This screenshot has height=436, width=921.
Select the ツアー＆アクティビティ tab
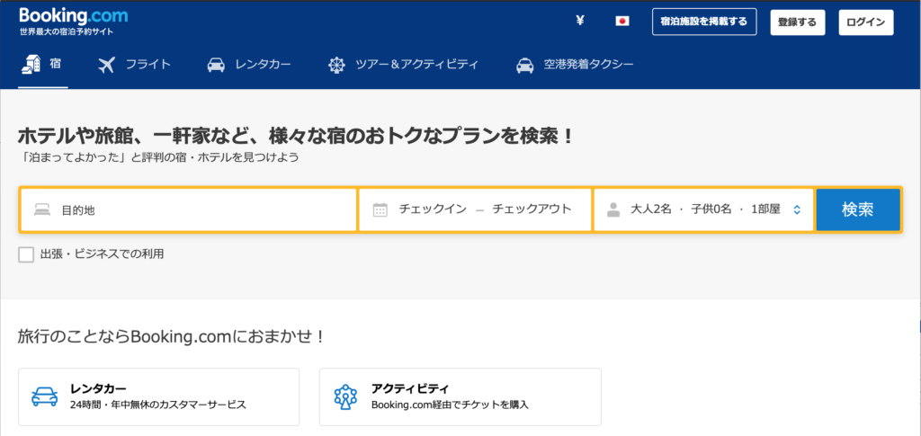point(402,65)
